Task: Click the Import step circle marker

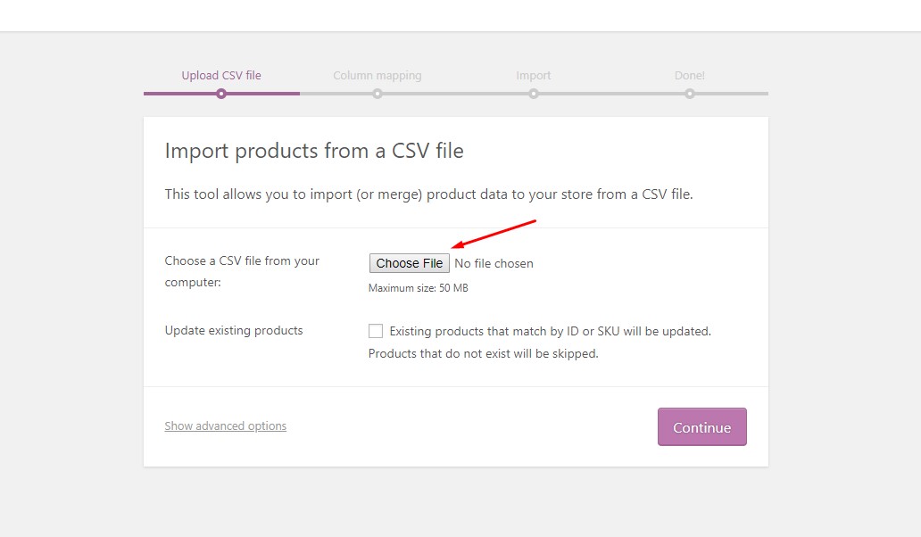Action: tap(534, 94)
